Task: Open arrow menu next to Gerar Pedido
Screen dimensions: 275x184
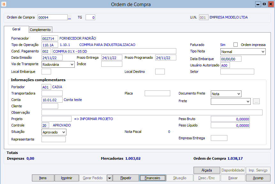Action: tap(109, 178)
